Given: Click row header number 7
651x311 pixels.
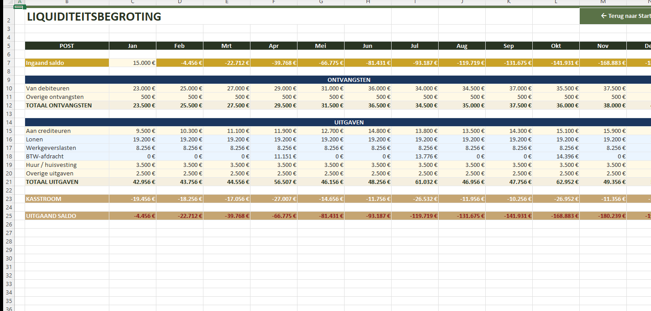Looking at the screenshot, I should coord(9,63).
